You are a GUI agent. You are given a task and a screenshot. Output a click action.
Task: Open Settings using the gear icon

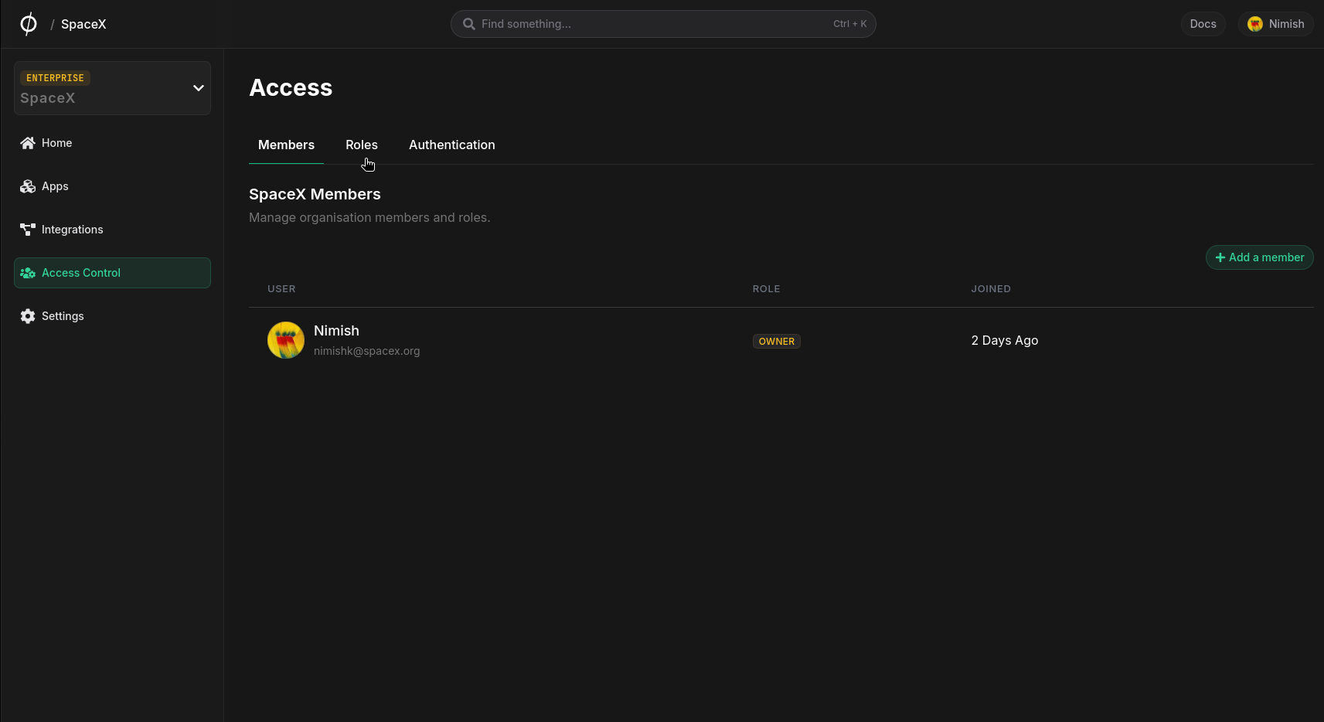click(x=28, y=315)
